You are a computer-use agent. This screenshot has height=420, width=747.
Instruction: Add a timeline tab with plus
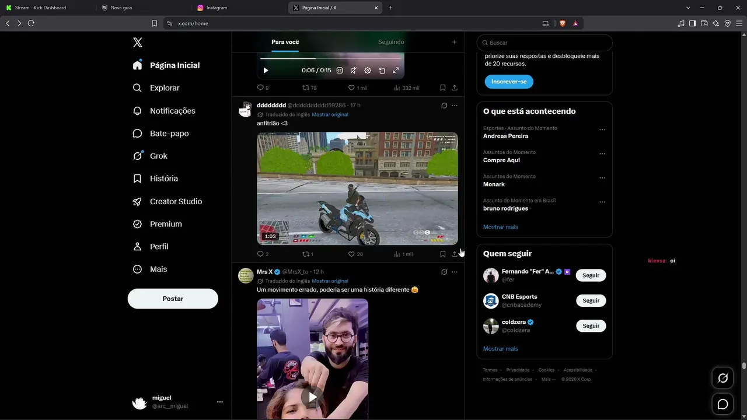click(x=454, y=42)
